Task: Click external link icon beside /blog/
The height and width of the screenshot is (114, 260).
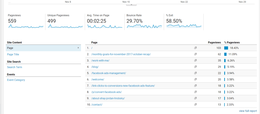Action: point(196,67)
